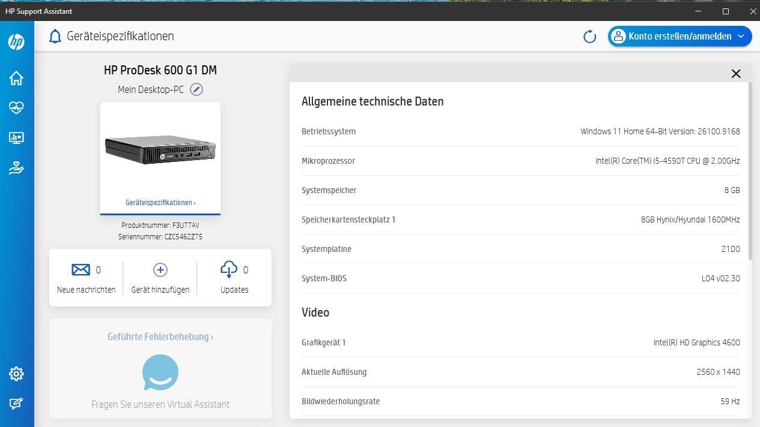
Task: Click the updates count 0
Action: [245, 270]
